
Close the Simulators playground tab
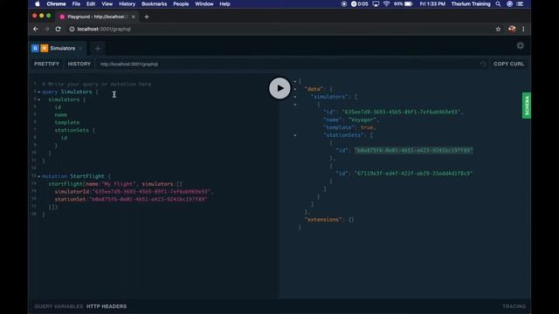click(81, 48)
